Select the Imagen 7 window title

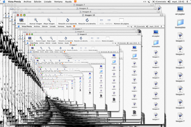(80, 5)
